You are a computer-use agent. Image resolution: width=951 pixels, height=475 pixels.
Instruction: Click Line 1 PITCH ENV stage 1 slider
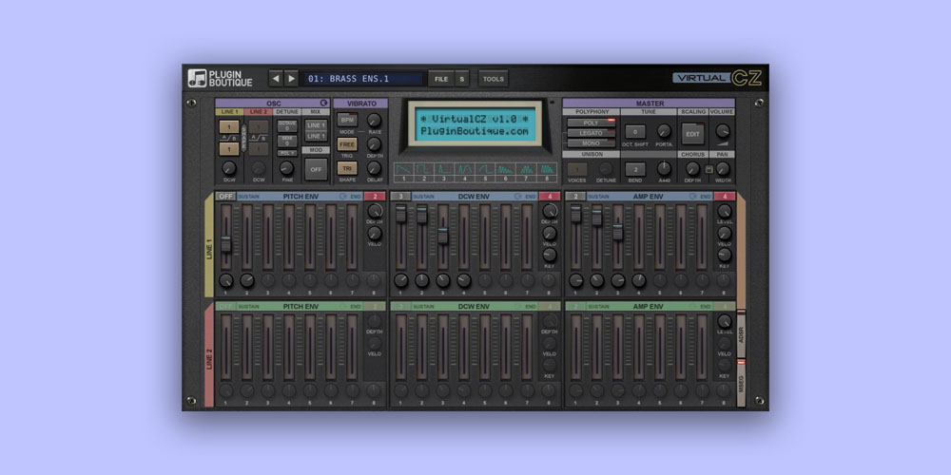pyautogui.click(x=225, y=244)
